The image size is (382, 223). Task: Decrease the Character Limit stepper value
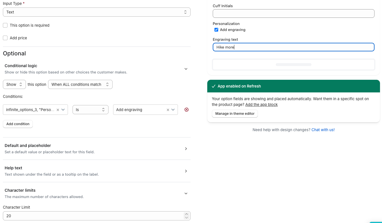tap(186, 218)
